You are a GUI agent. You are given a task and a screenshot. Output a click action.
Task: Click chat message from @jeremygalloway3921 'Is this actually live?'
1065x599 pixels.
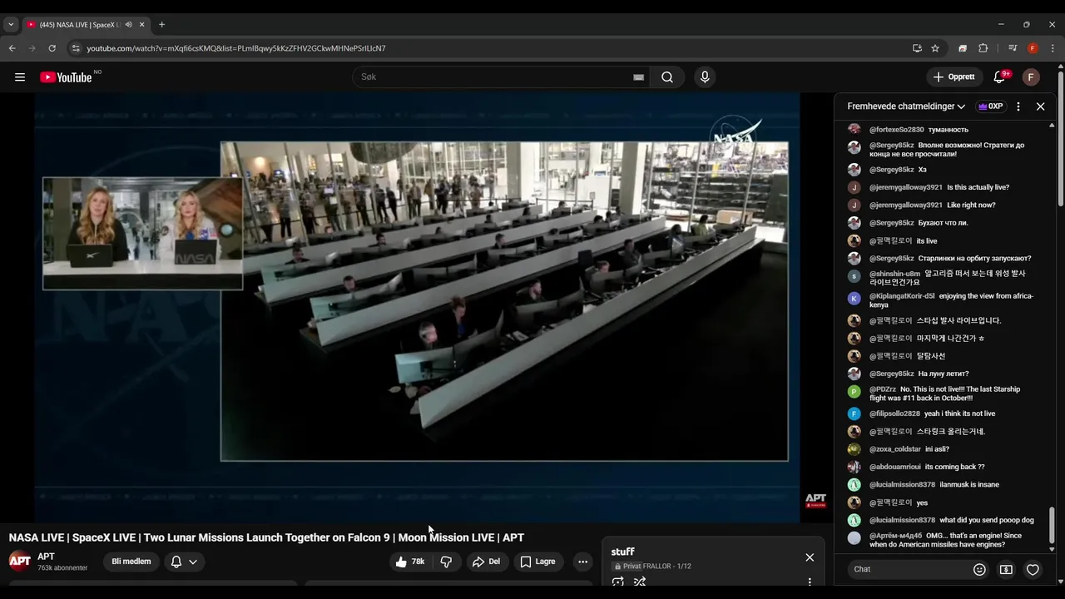click(x=939, y=187)
